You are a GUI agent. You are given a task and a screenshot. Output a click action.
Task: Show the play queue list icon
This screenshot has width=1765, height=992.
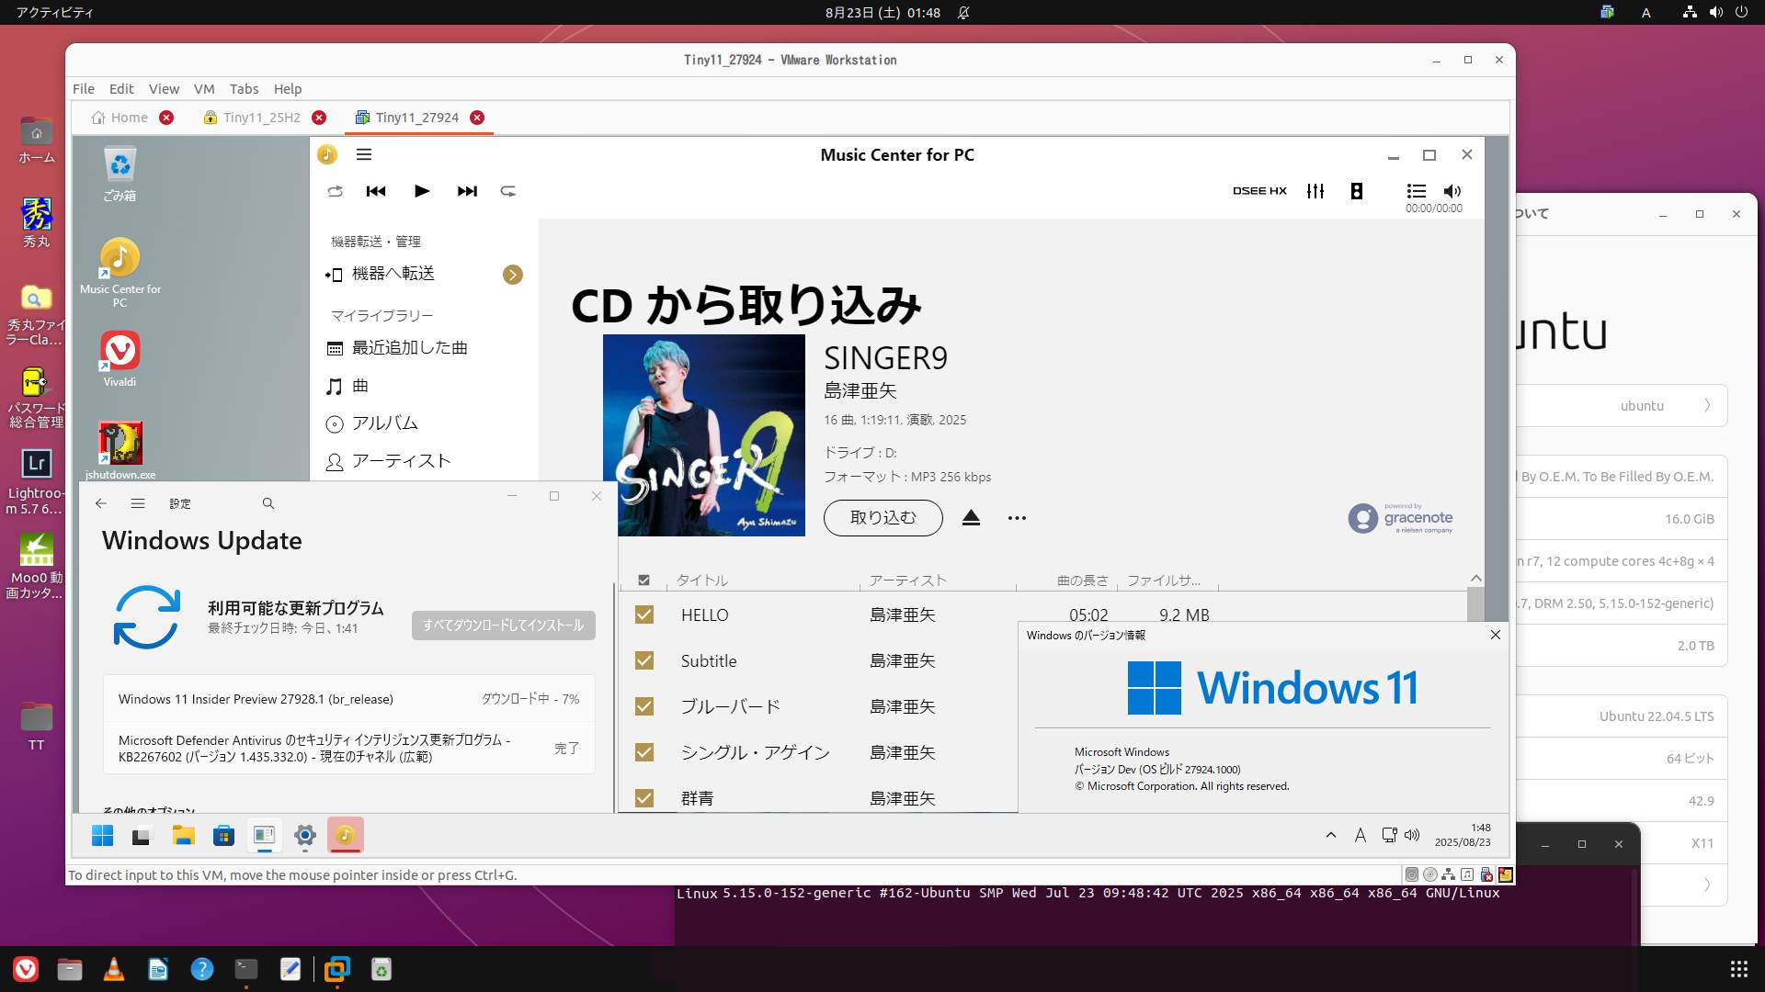tap(1416, 191)
